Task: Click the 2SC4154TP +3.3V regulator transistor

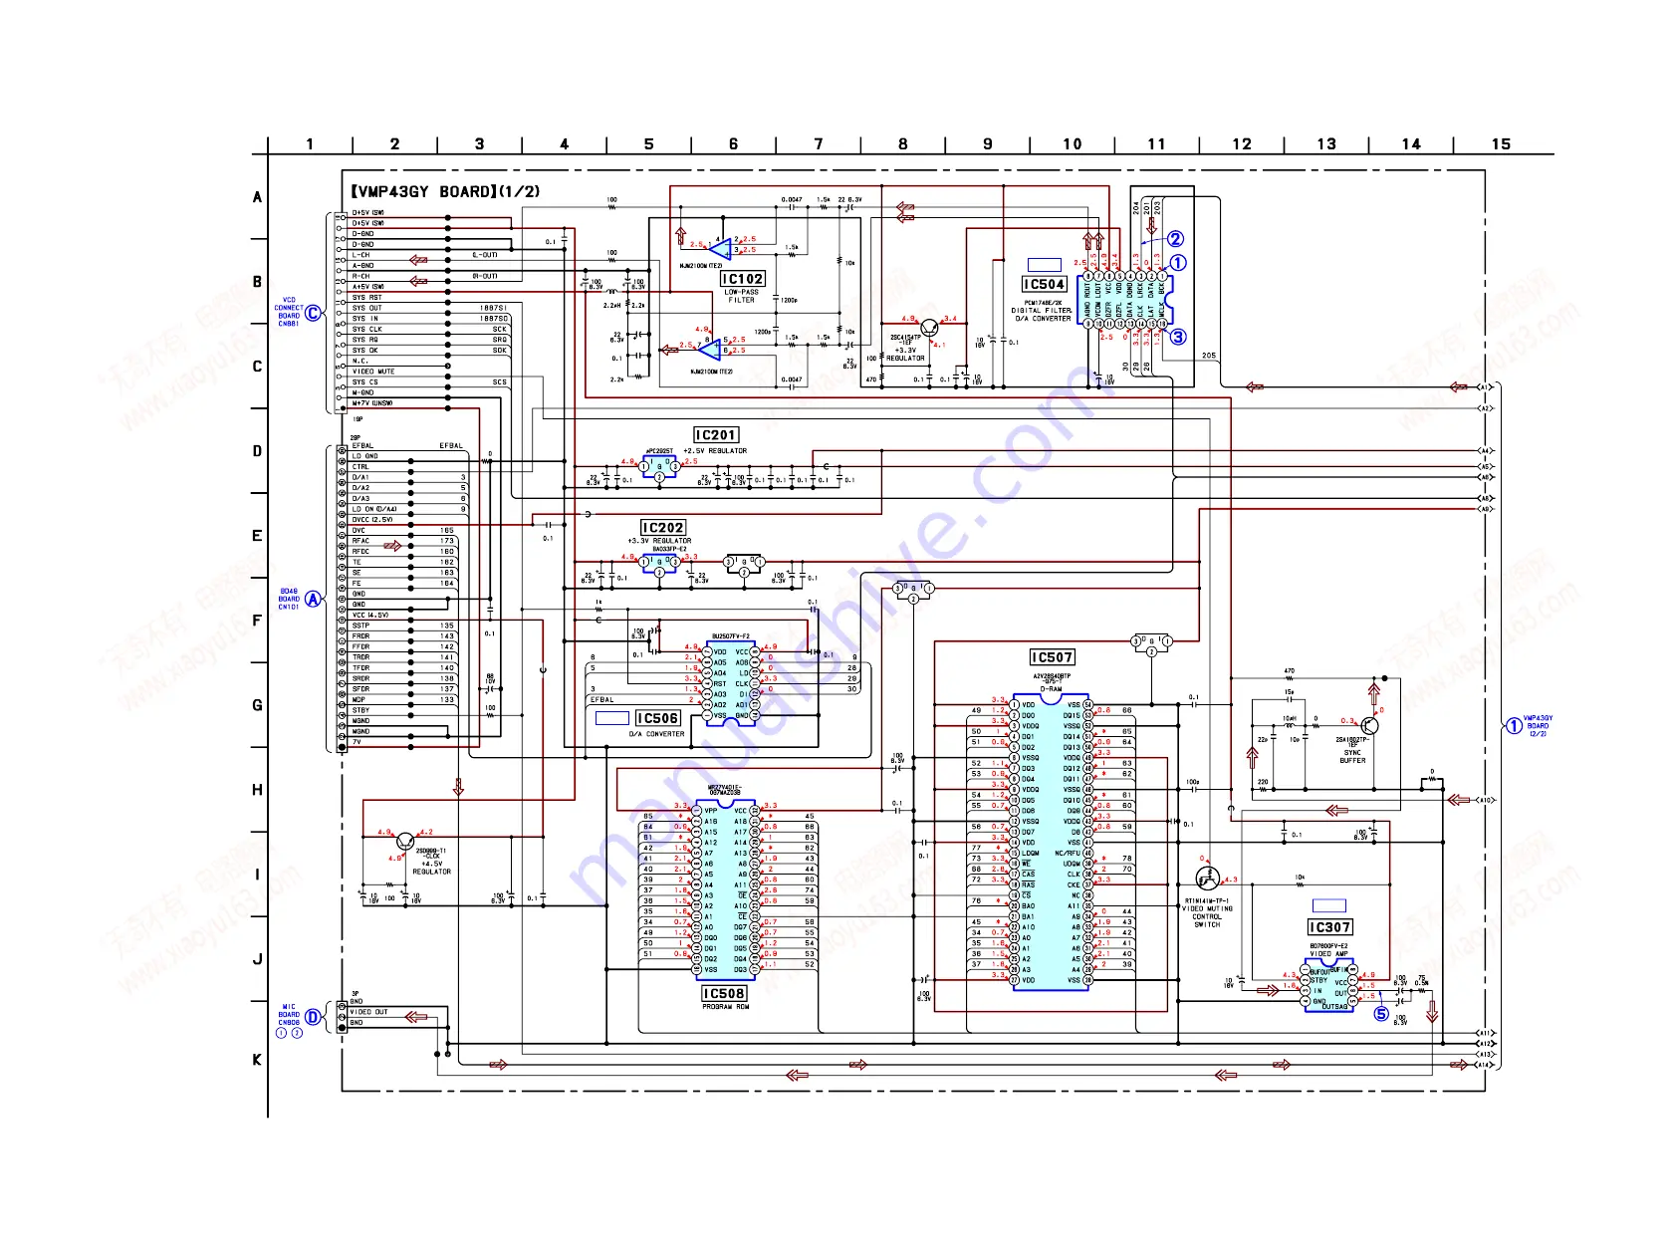Action: click(x=930, y=328)
